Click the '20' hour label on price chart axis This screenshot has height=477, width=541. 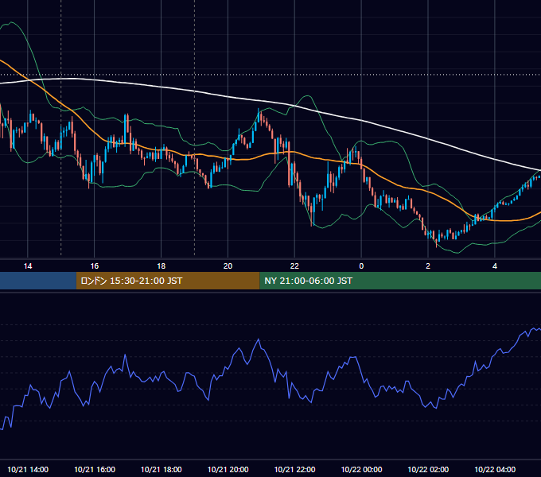(x=228, y=266)
